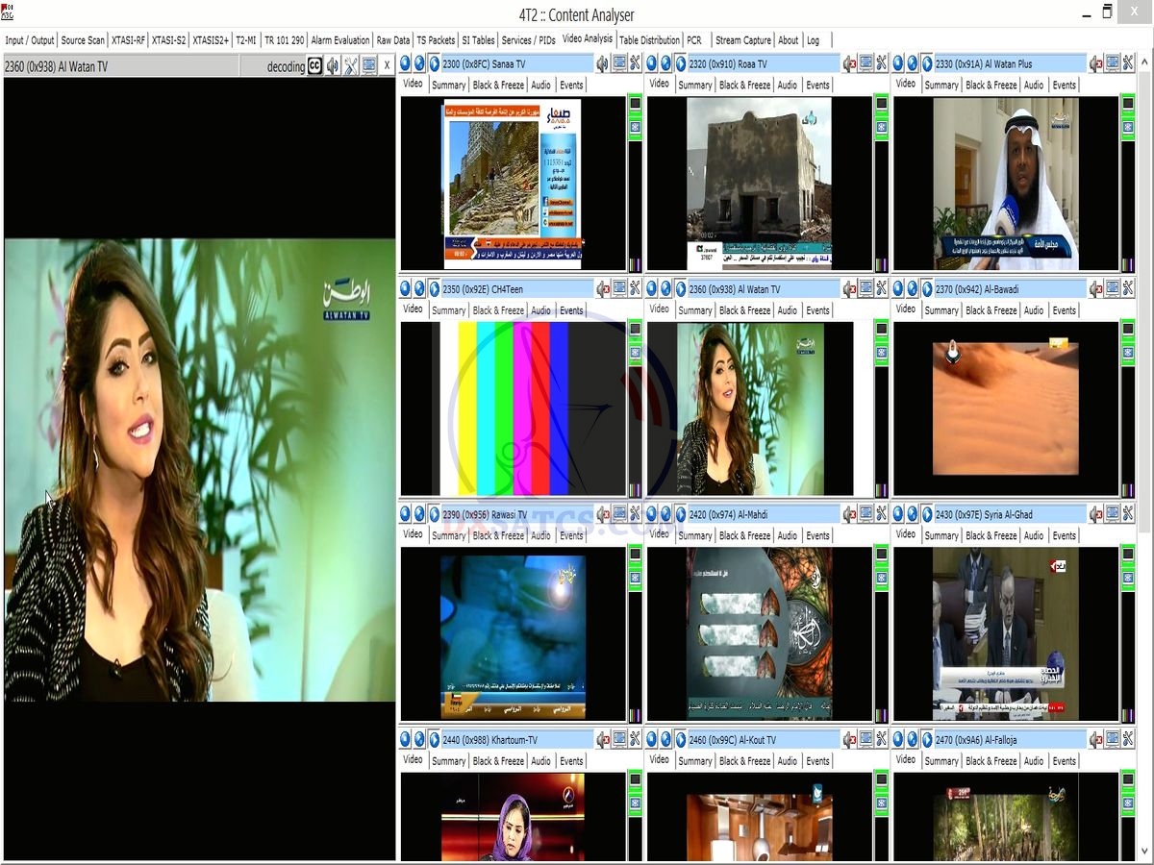Click Al-Mahdi black-detection indicator

881,555
